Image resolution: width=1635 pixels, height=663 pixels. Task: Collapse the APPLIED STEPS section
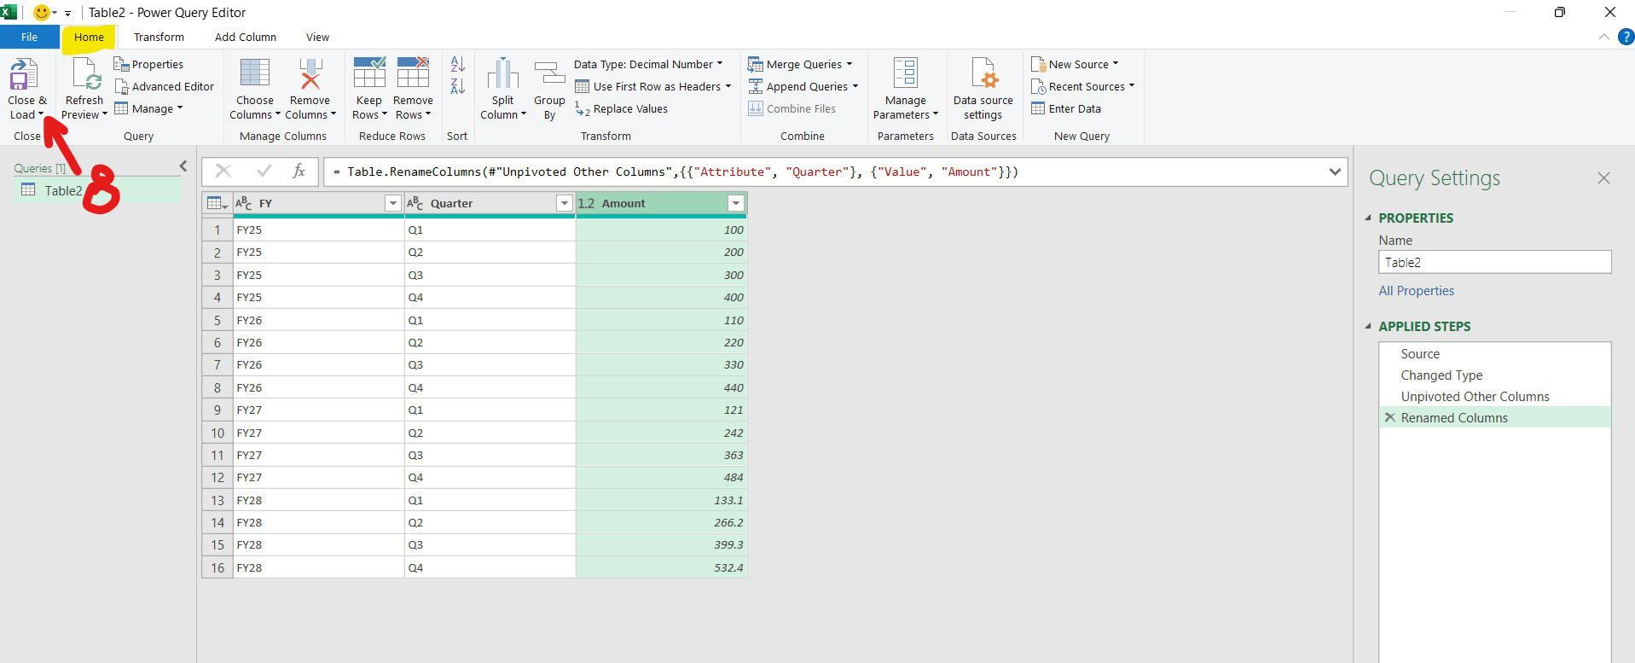tap(1368, 326)
